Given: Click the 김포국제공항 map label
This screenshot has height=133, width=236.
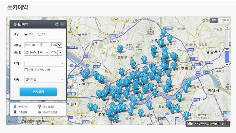Looking at the screenshot, I should (83, 84).
